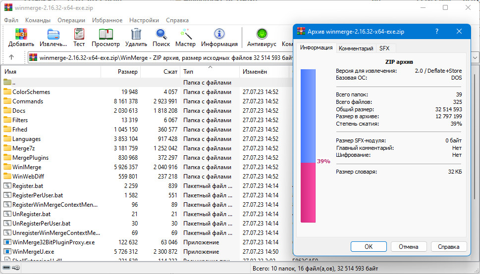480x274 pixels.
Task: Open the Избранное menu
Action: (107, 20)
